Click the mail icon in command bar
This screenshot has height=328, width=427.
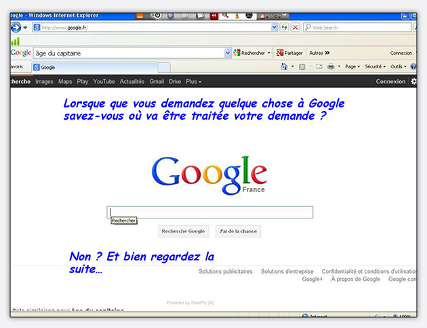[x=319, y=66]
